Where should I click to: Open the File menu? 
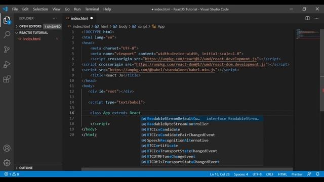[x=15, y=9]
